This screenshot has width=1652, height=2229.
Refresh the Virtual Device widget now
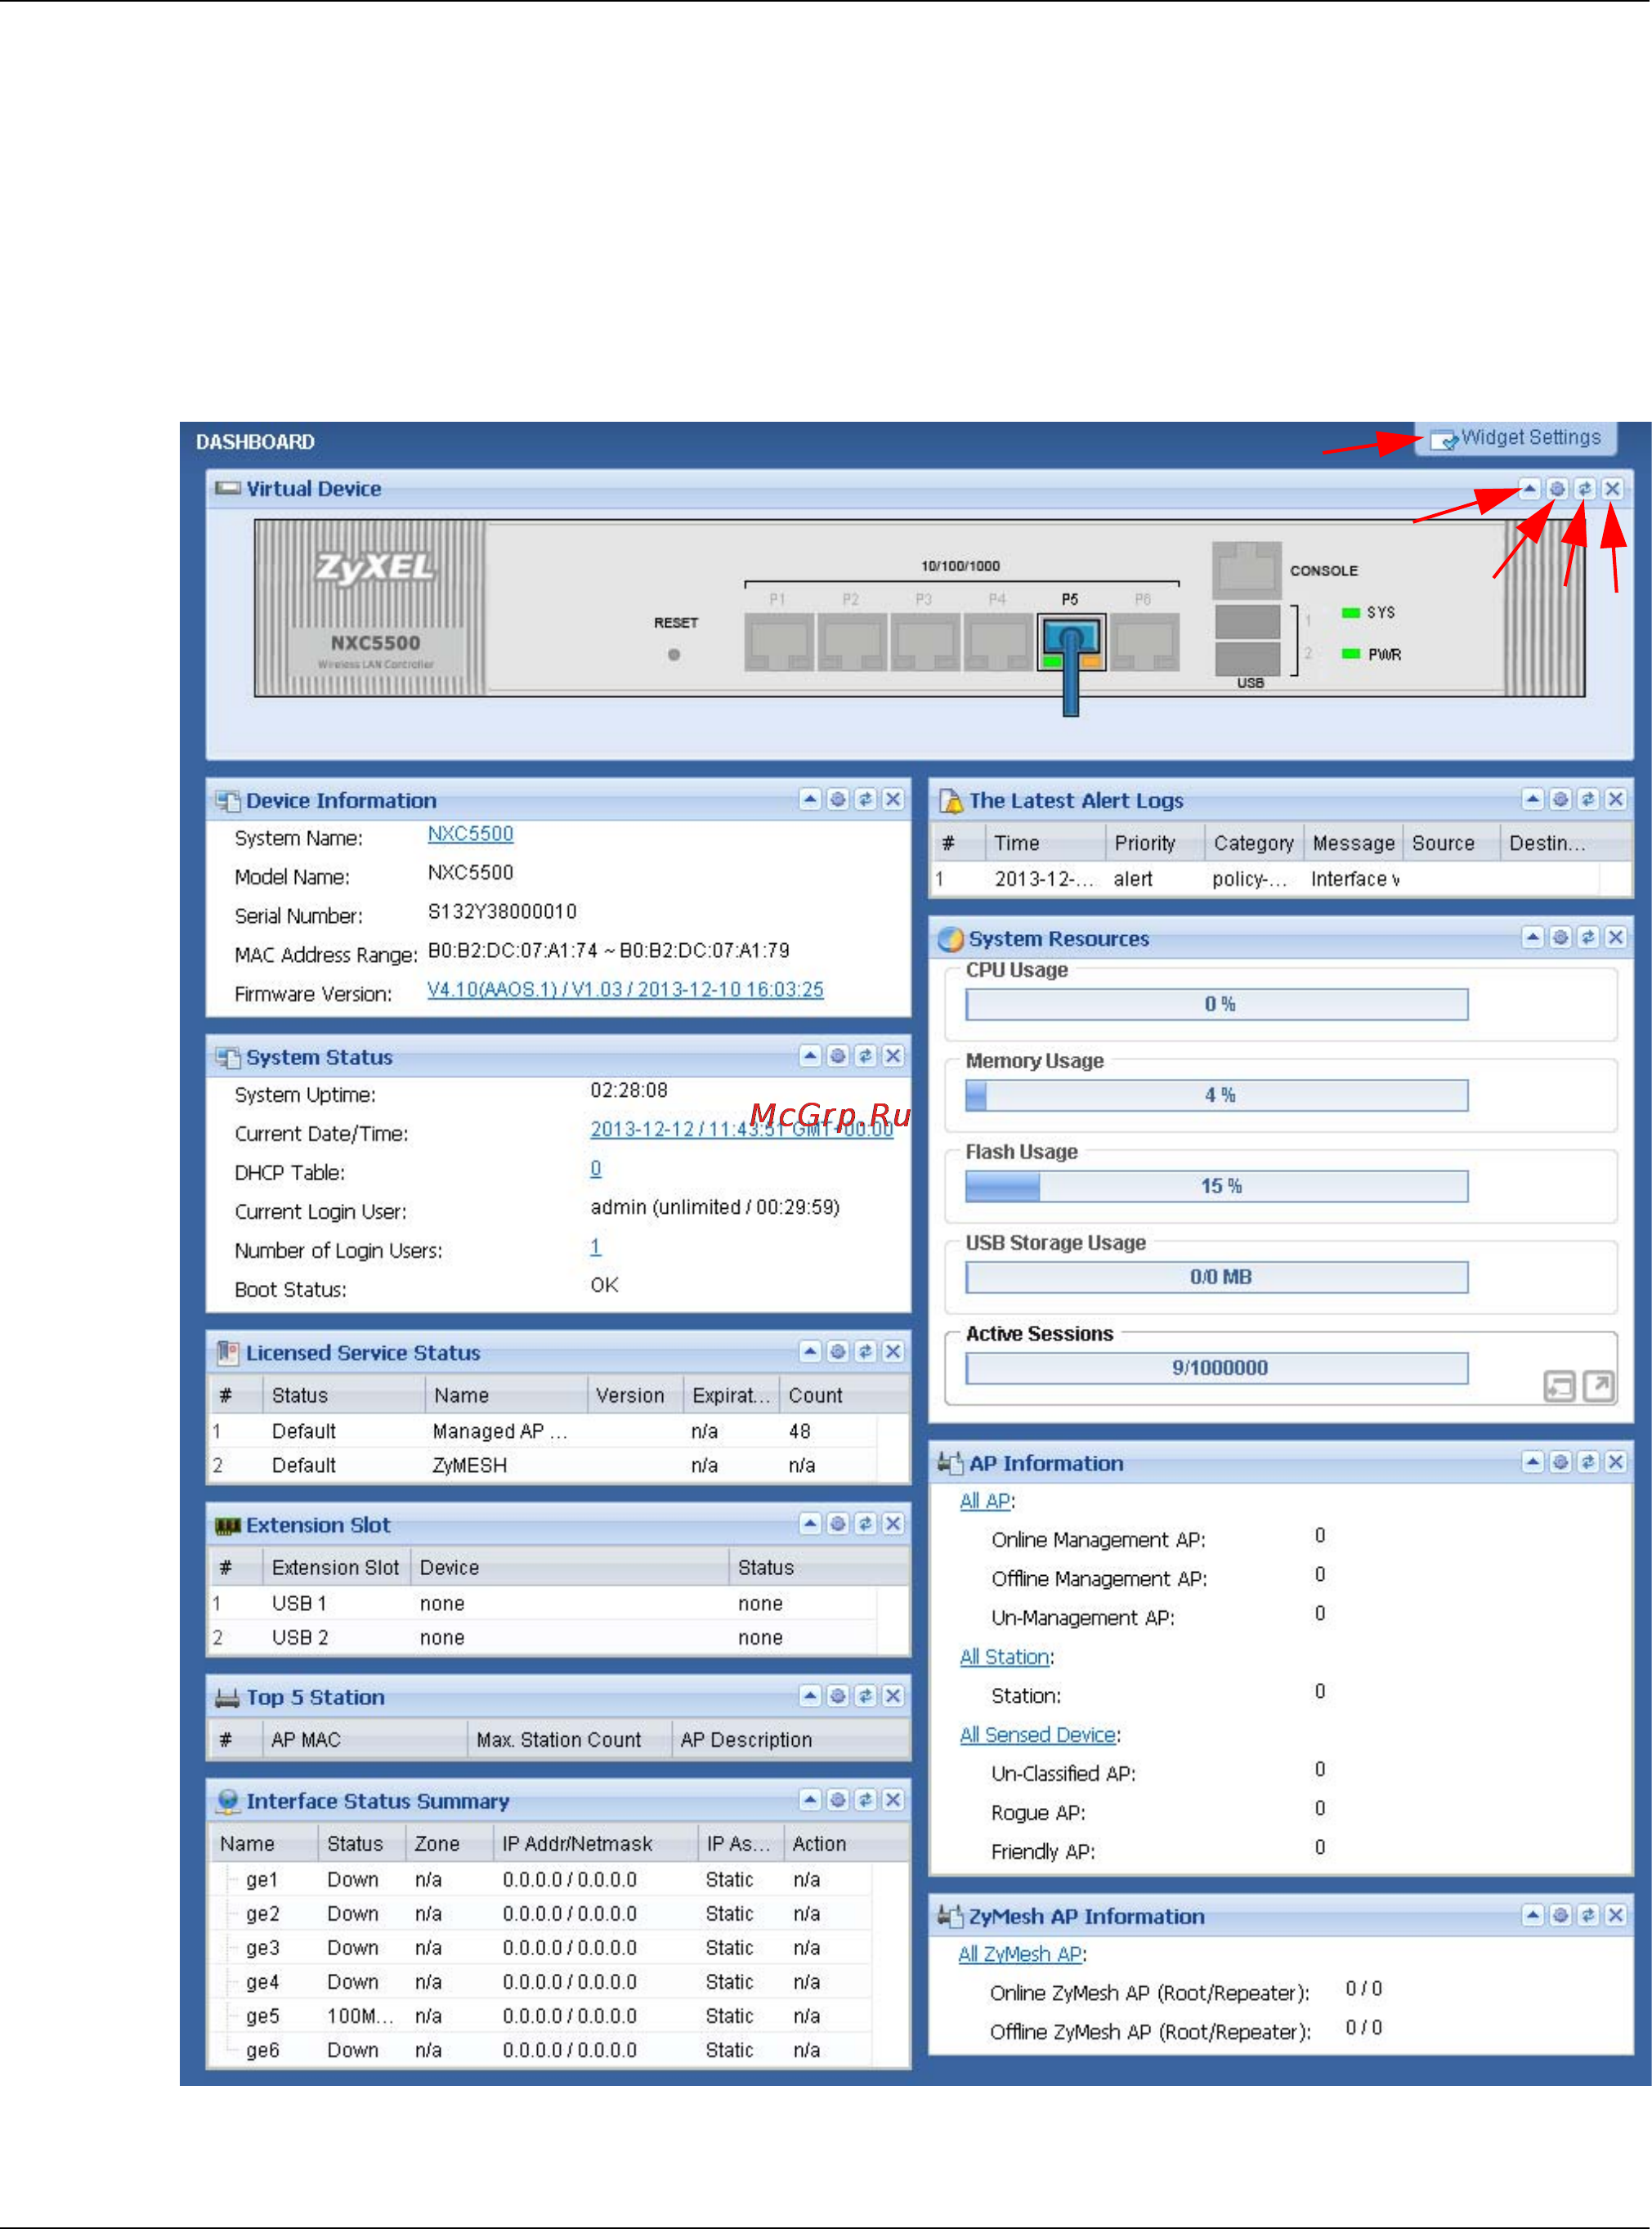pos(1585,489)
